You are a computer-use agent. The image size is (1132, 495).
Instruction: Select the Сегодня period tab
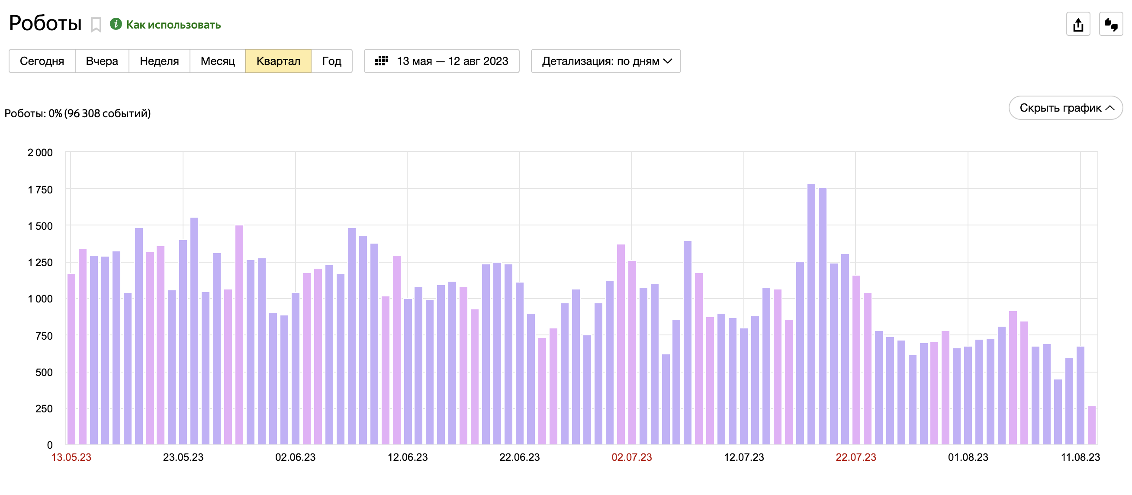click(42, 61)
